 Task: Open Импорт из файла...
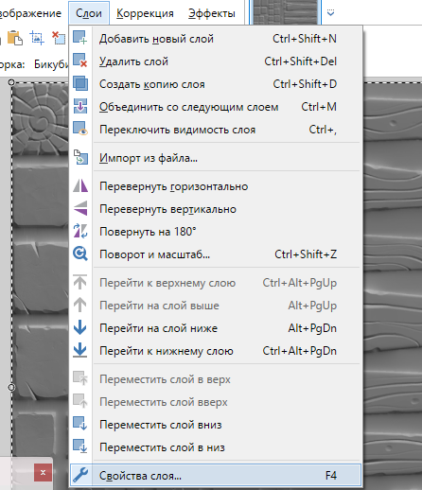coord(216,158)
